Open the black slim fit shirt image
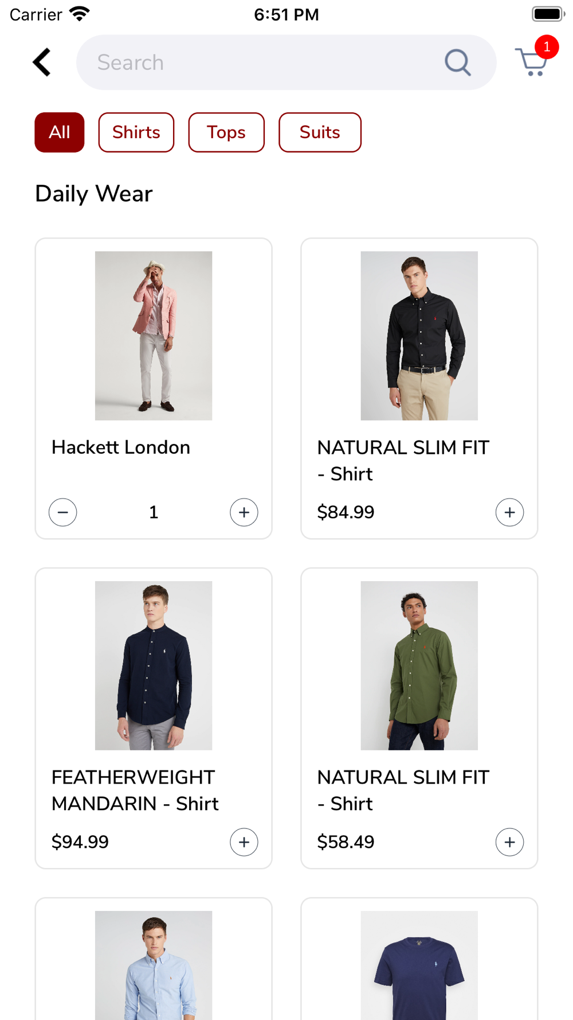 [419, 336]
